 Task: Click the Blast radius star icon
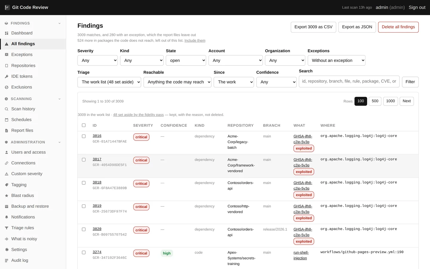click(7, 196)
